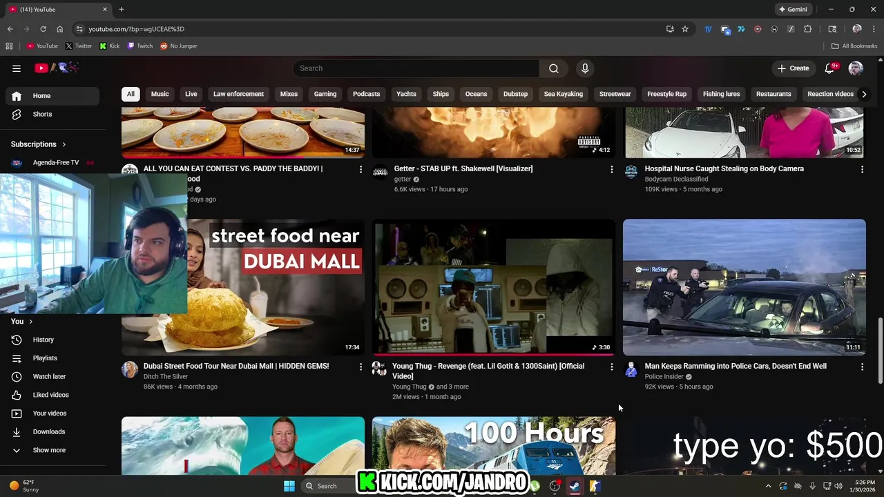
Task: Open the Chrome profile picture in toolbar
Action: click(x=857, y=29)
